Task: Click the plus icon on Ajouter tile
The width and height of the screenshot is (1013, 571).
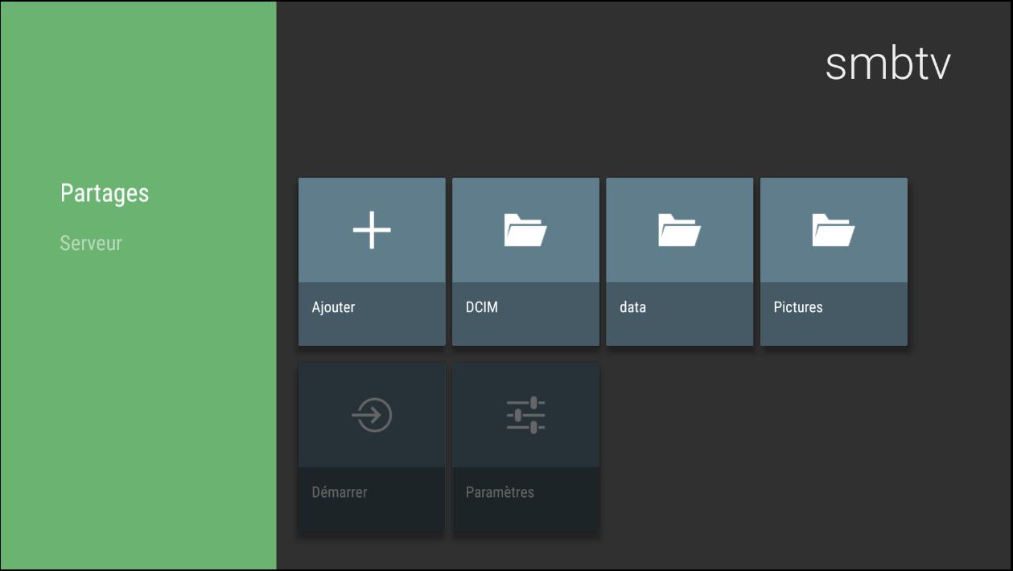Action: tap(372, 230)
